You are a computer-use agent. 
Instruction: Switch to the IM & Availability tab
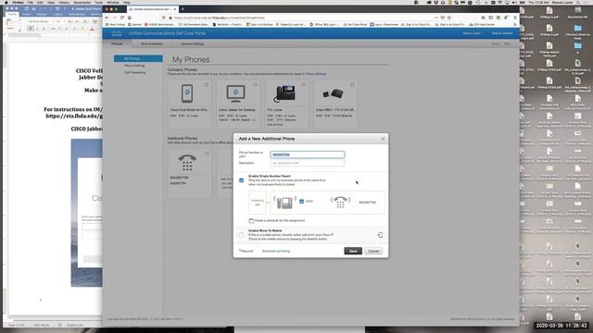click(x=152, y=43)
